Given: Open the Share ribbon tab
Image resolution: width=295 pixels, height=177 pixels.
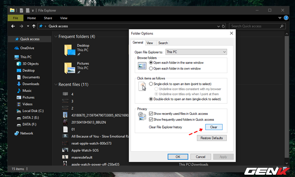Looking at the screenshot, I should pos(48,18).
